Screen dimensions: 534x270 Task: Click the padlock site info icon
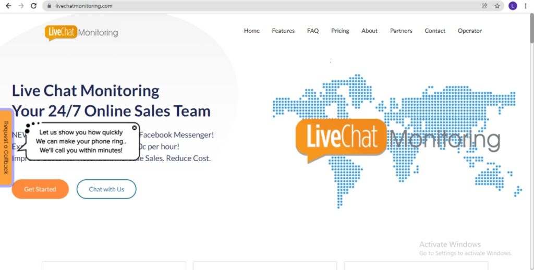pos(50,6)
